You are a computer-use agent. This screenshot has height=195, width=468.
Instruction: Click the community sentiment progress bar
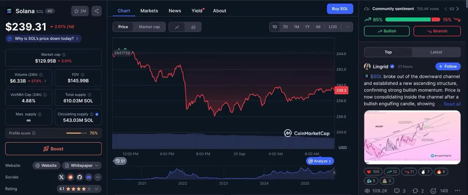413,20
